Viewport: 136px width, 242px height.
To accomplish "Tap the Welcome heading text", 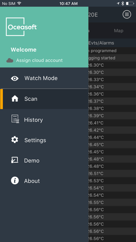I will click(24, 50).
